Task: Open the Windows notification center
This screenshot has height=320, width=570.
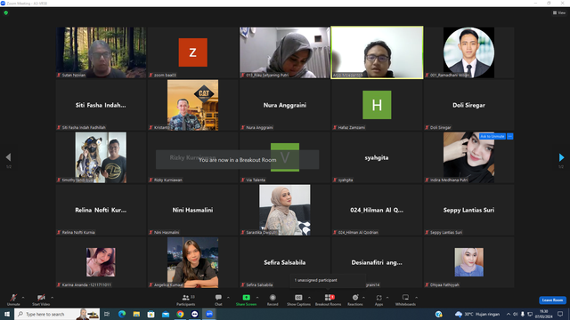Action: click(x=560, y=314)
